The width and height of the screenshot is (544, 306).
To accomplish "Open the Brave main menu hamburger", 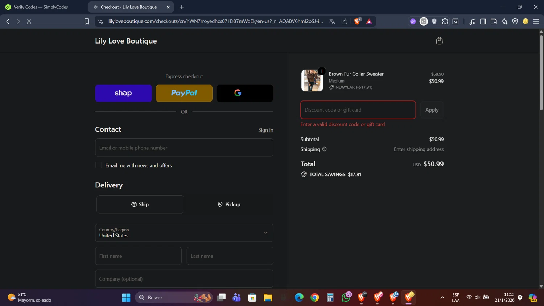I will tap(536, 21).
